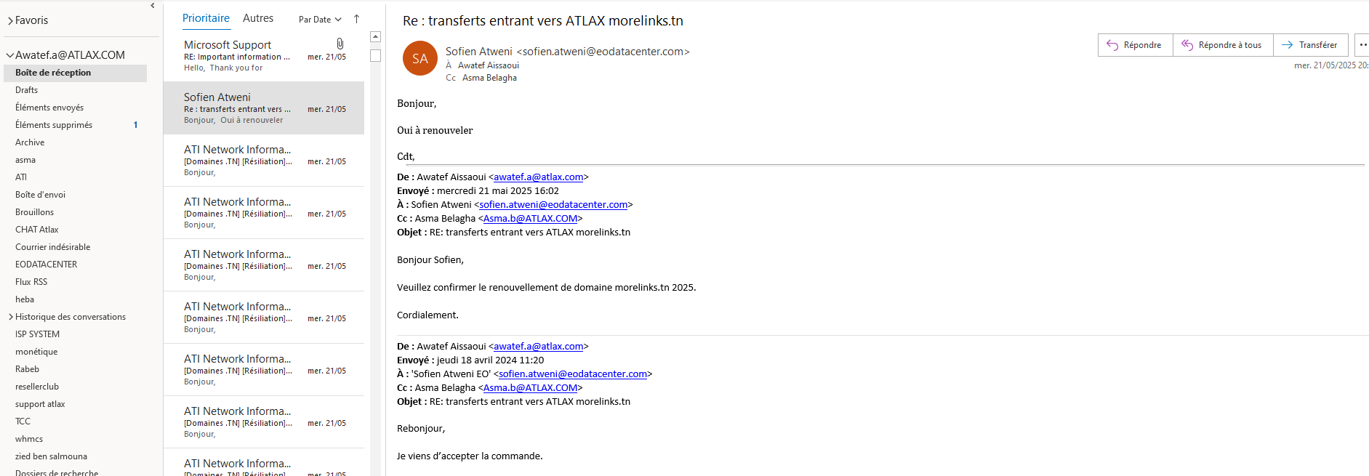This screenshot has height=476, width=1369.
Task: Click the Répondre reply arrow icon
Action: click(x=1112, y=45)
